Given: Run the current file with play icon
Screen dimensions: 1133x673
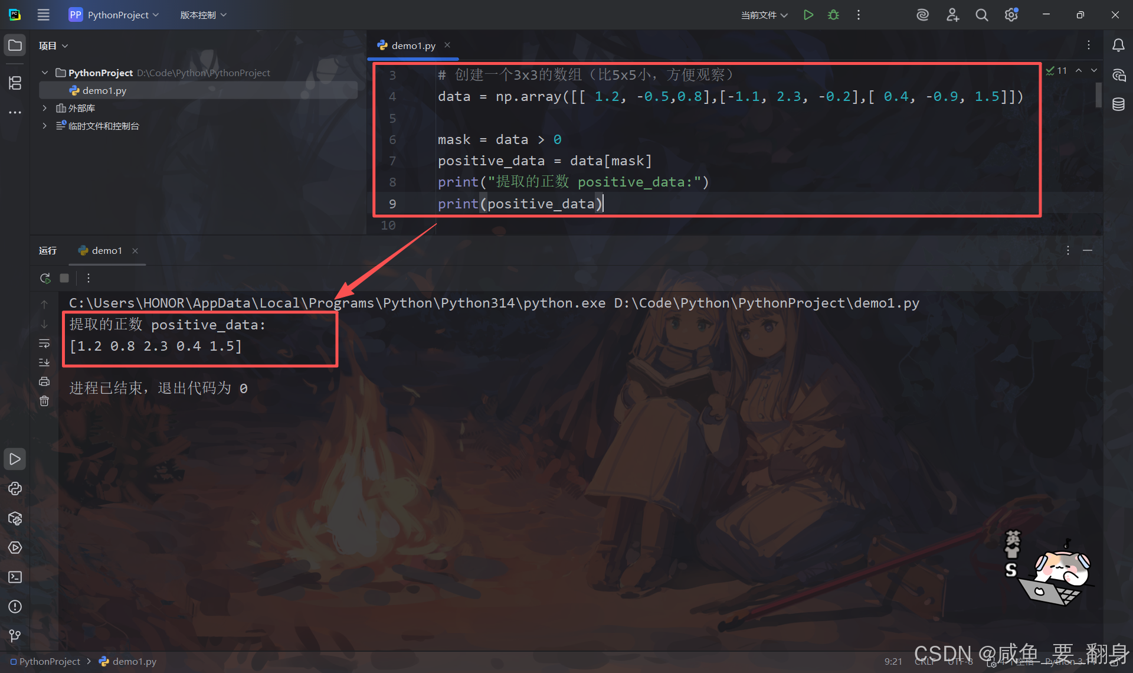Looking at the screenshot, I should pos(808,15).
